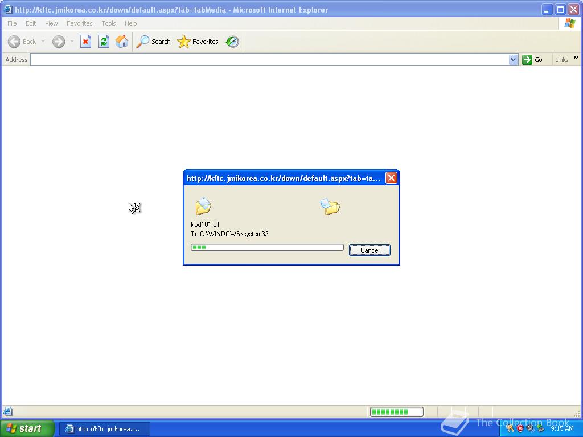The width and height of the screenshot is (583, 437).
Task: Click the IE page icon in title bar
Action: pyautogui.click(x=8, y=10)
